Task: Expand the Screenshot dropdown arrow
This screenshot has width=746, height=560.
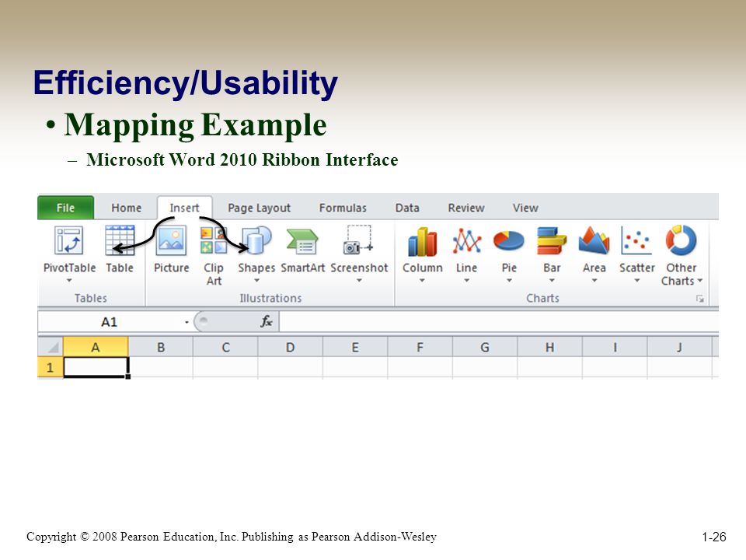Action: tap(359, 281)
